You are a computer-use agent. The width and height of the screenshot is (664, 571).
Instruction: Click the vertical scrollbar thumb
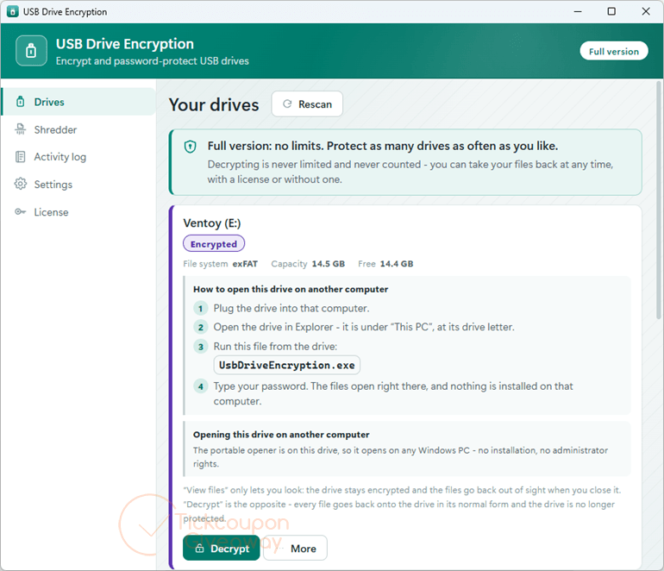pyautogui.click(x=659, y=199)
